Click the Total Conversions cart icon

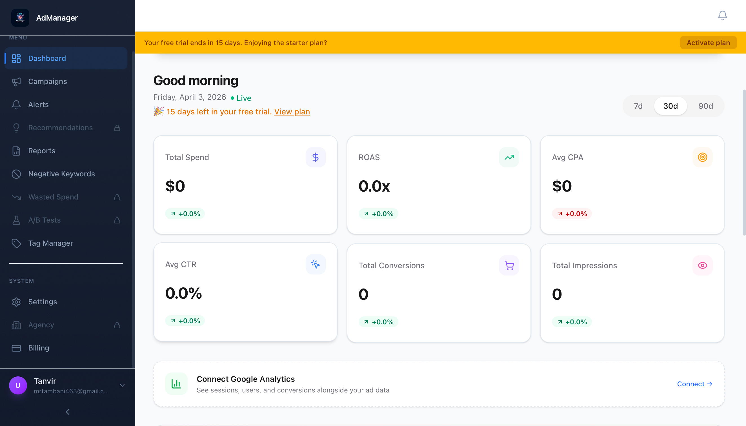click(x=509, y=265)
